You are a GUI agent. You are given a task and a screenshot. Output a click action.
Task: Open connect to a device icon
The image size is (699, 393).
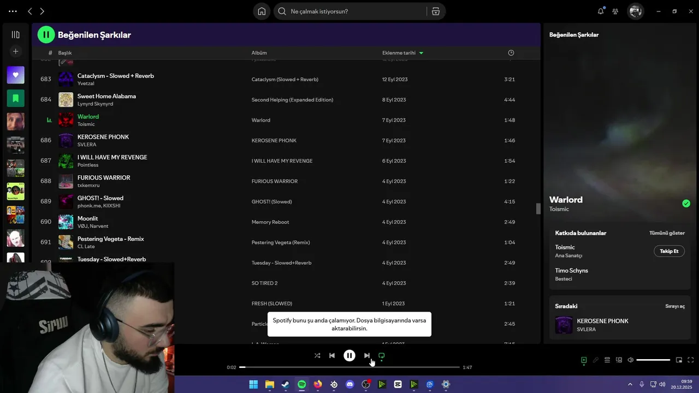(619, 360)
